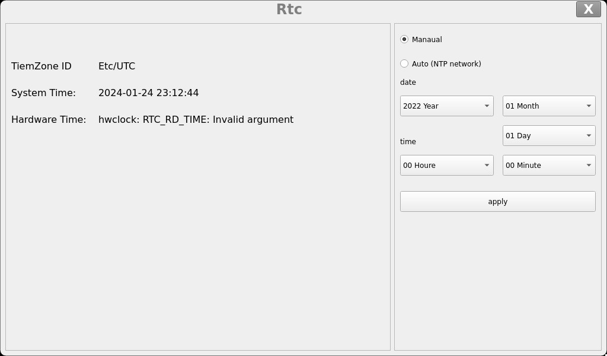Click the TiemZone ID label
This screenshot has height=356, width=607.
[x=41, y=66]
